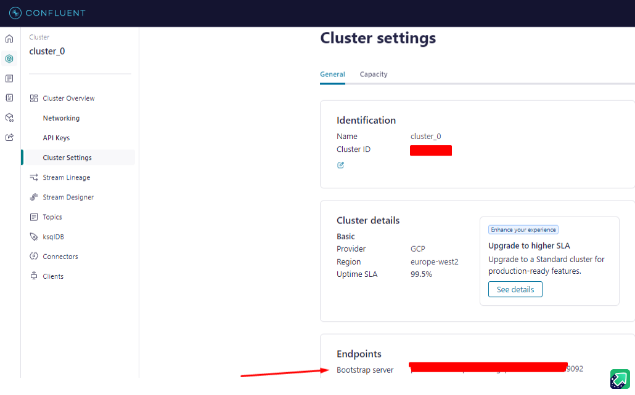Navigate to Topics

[x=52, y=217]
